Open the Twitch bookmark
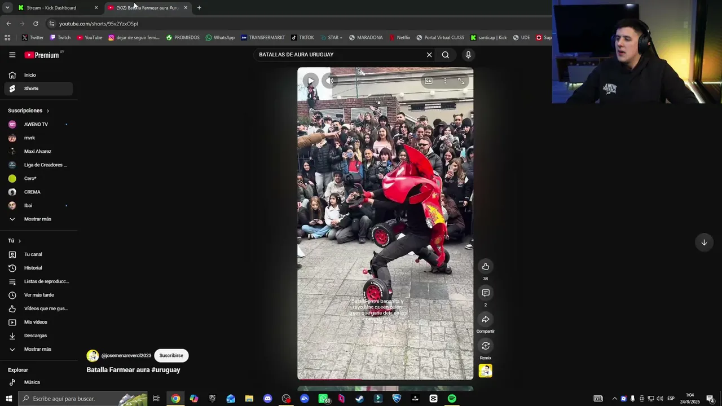This screenshot has width=722, height=406. [60, 38]
